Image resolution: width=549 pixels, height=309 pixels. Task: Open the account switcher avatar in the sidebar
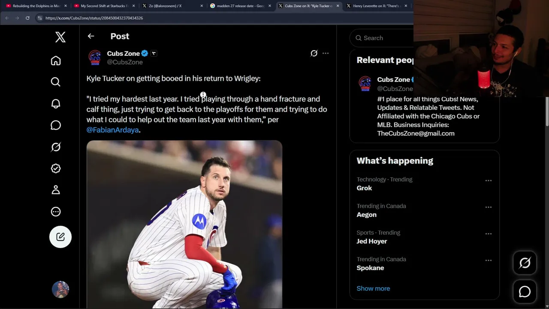point(60,290)
